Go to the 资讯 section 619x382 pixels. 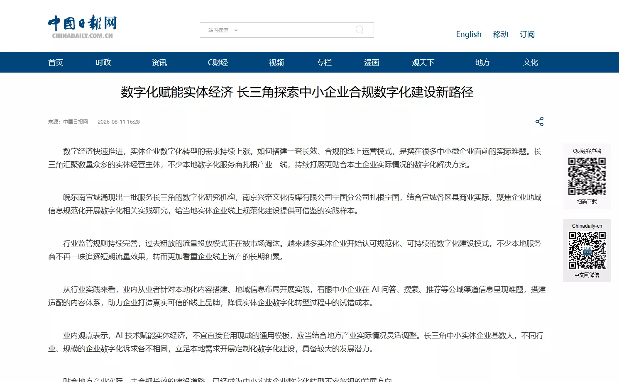(159, 62)
